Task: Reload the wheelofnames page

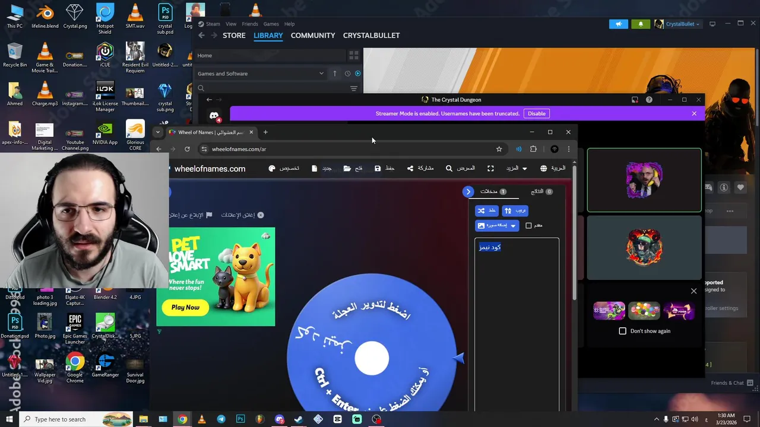Action: 187,149
